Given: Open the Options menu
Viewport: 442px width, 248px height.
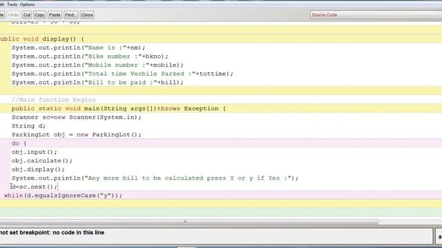Looking at the screenshot, I should click(28, 5).
